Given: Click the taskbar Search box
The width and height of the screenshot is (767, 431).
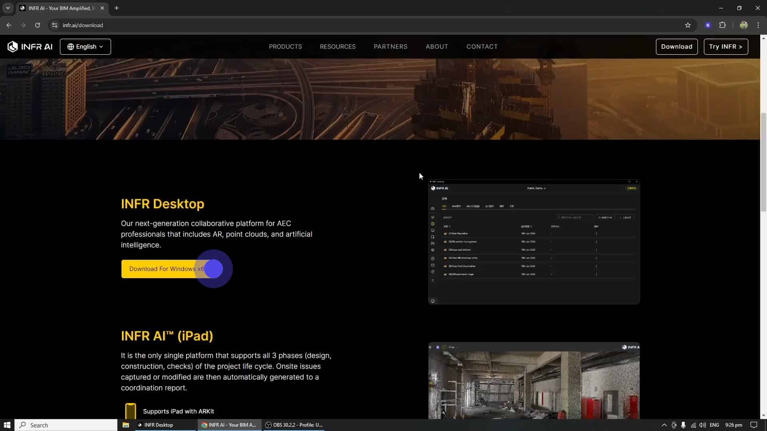Looking at the screenshot, I should [x=66, y=425].
